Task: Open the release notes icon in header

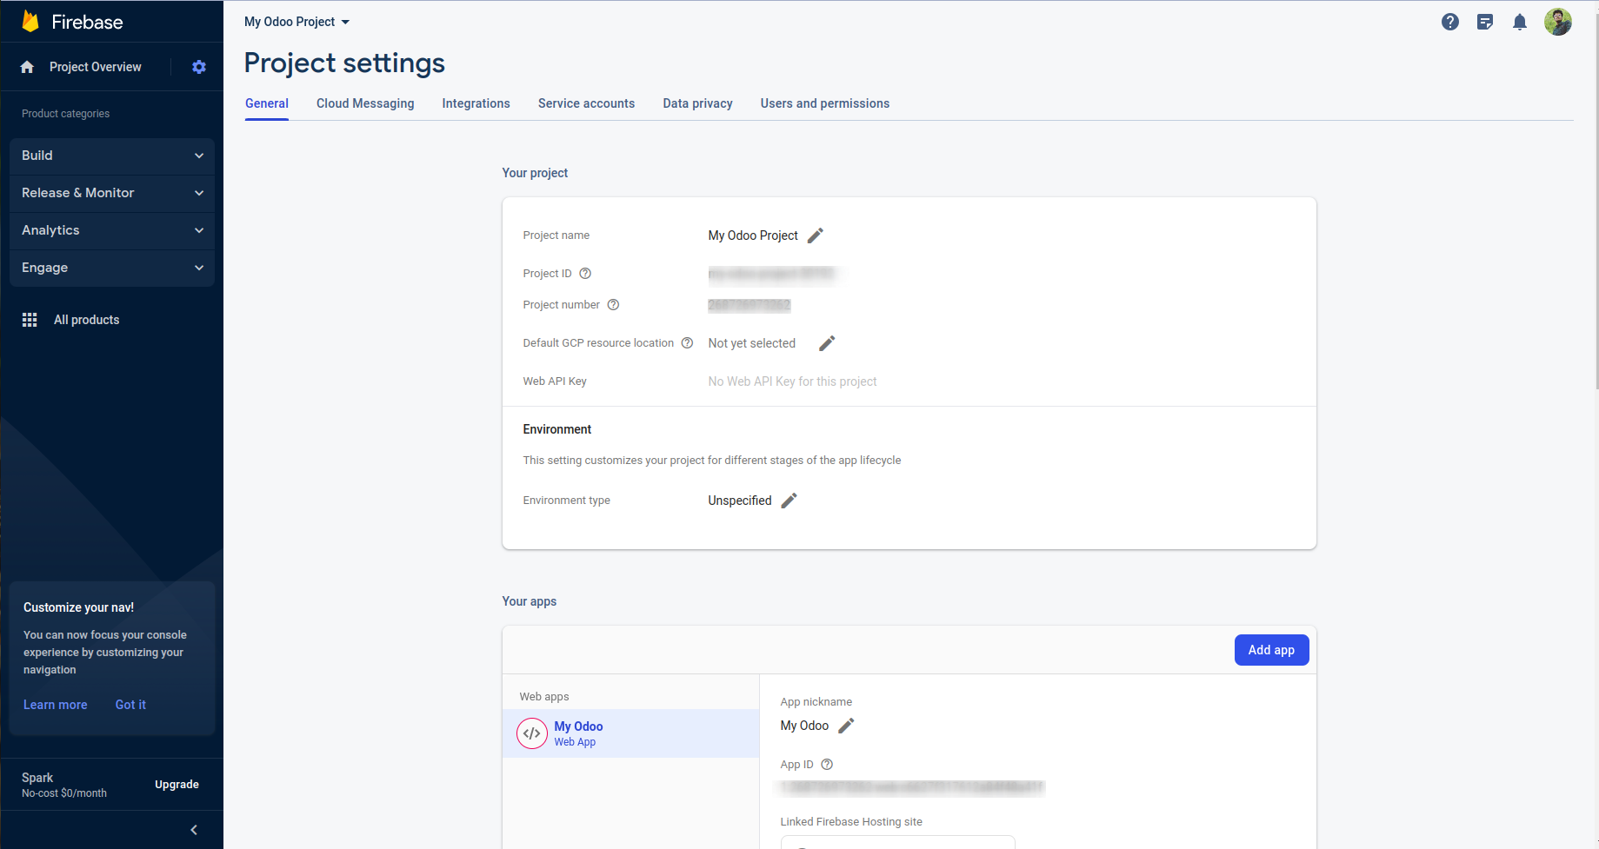Action: pos(1485,22)
